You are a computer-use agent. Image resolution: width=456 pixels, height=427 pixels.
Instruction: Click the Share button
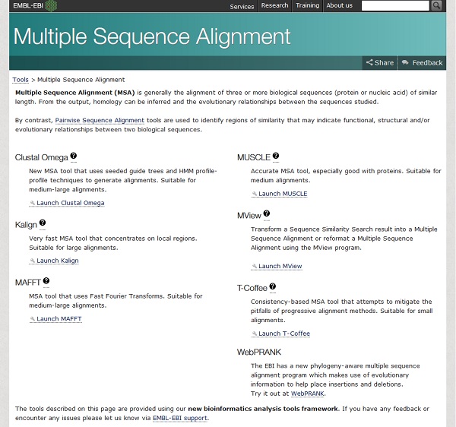coord(379,63)
